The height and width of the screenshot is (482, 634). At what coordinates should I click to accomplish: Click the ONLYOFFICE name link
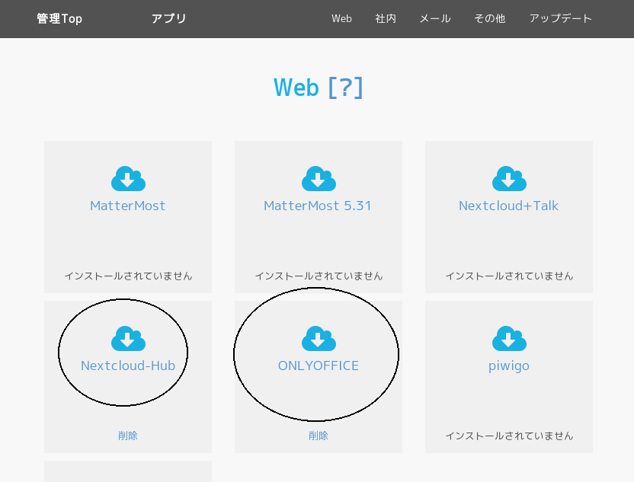click(x=319, y=365)
